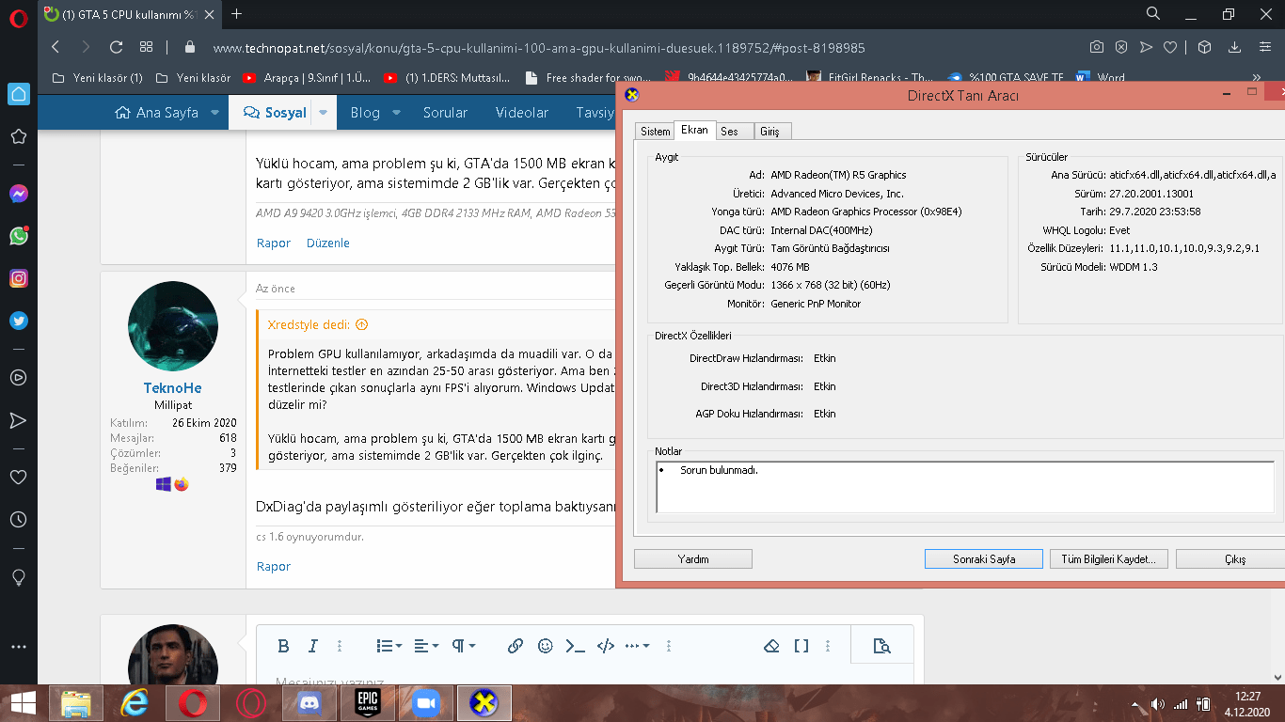Show more bookmarks with the double chevron
This screenshot has height=722, width=1285.
click(x=1257, y=78)
